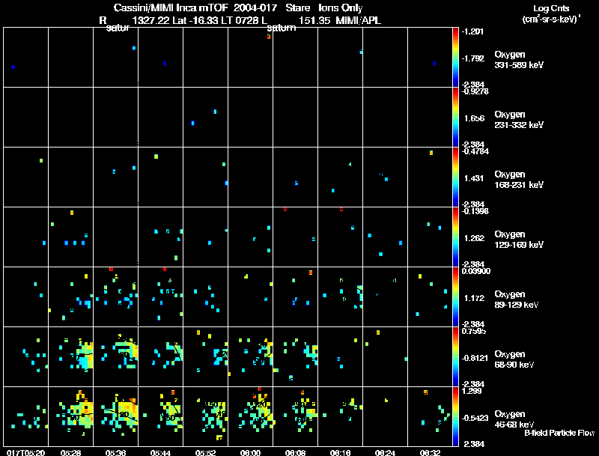Click the 'MIMI/APL' credit text
The width and height of the screenshot is (599, 456).
coord(359,20)
